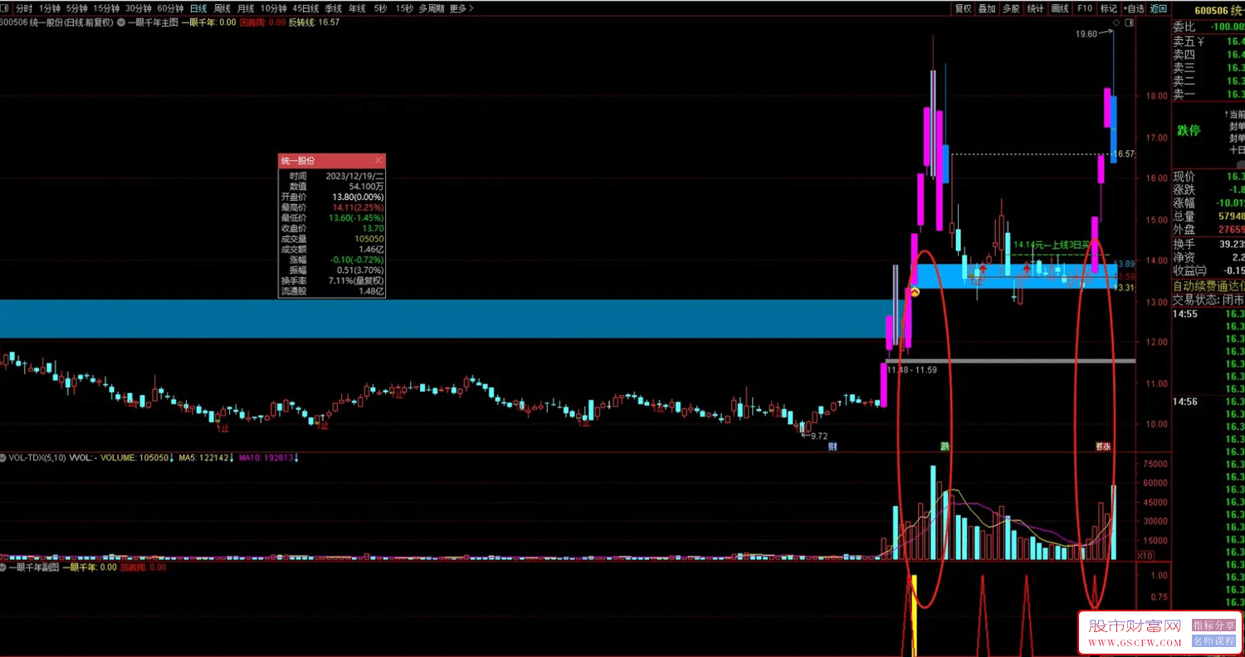This screenshot has height=657, width=1245.
Task: Switch to the 分时 intraday view
Action: coord(24,8)
